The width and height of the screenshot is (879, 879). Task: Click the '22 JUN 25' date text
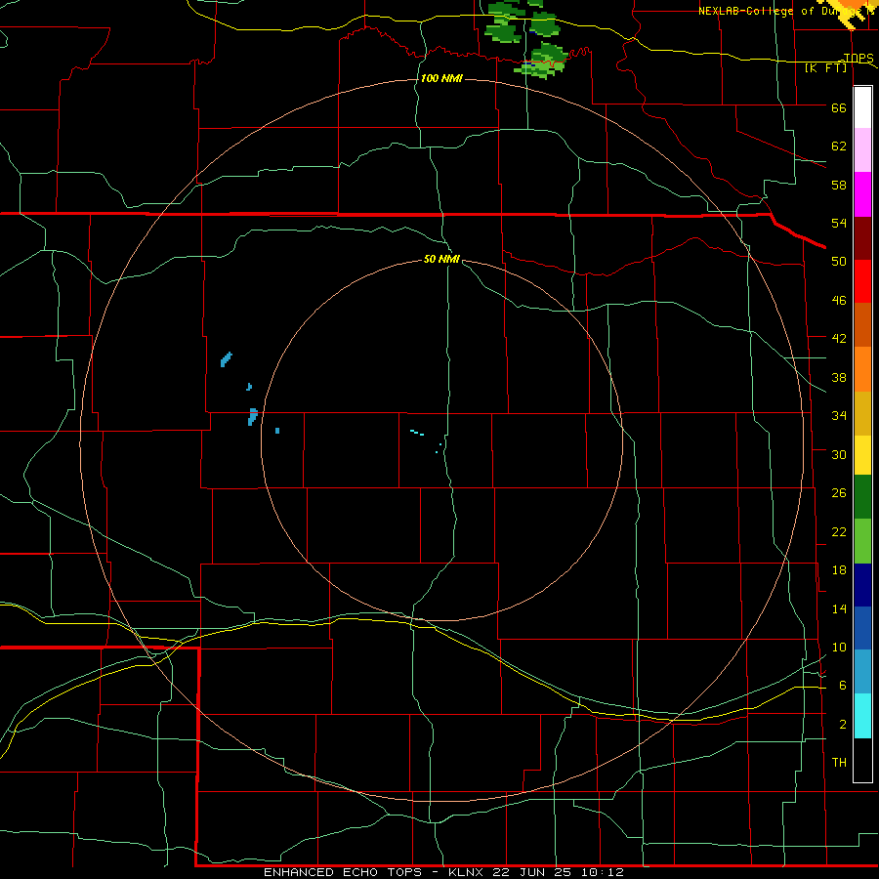point(531,872)
